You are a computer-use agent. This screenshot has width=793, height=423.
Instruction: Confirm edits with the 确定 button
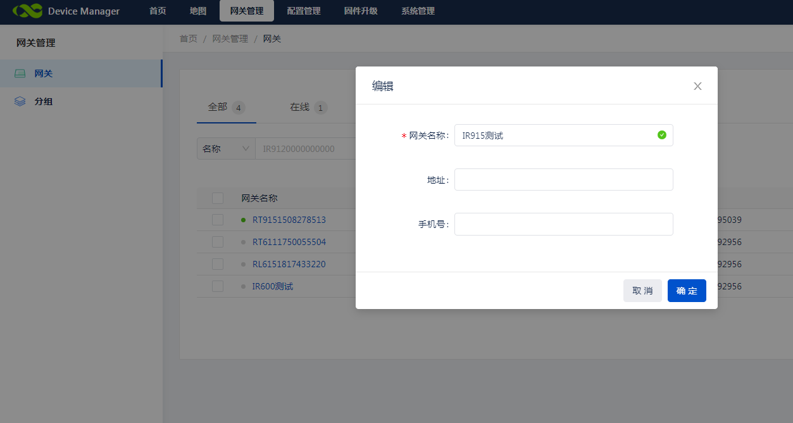coord(687,290)
